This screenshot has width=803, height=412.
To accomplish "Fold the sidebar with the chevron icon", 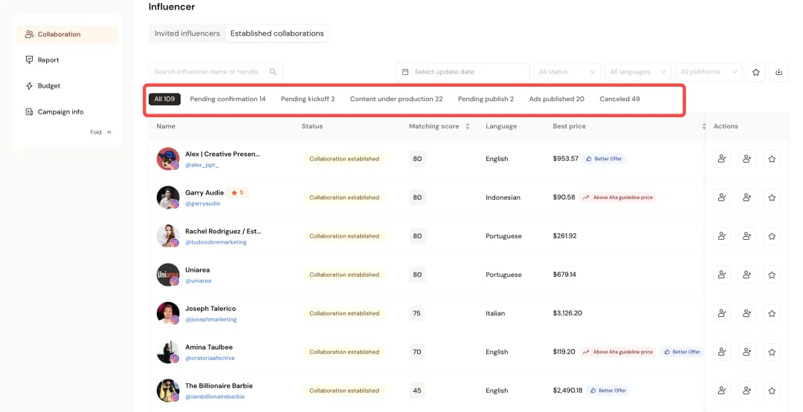I will [109, 132].
